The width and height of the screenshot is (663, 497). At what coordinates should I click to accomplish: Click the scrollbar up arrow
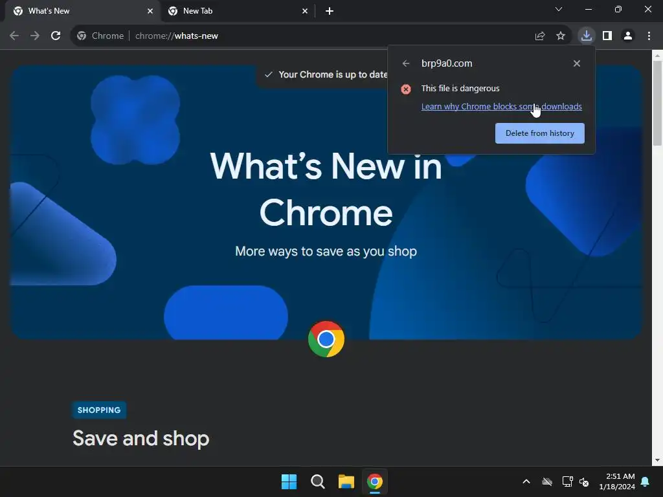[657, 56]
